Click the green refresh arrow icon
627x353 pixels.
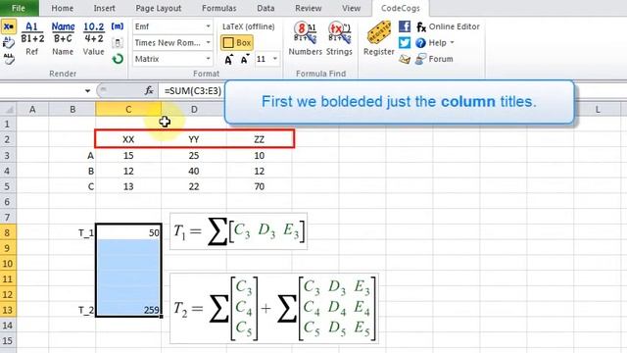click(118, 59)
